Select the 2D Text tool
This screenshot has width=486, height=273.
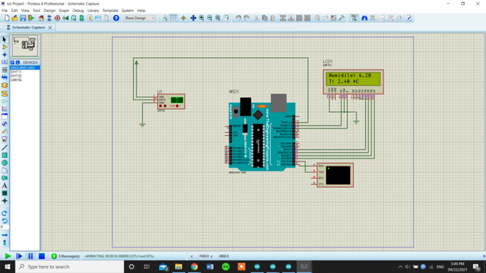point(4,186)
